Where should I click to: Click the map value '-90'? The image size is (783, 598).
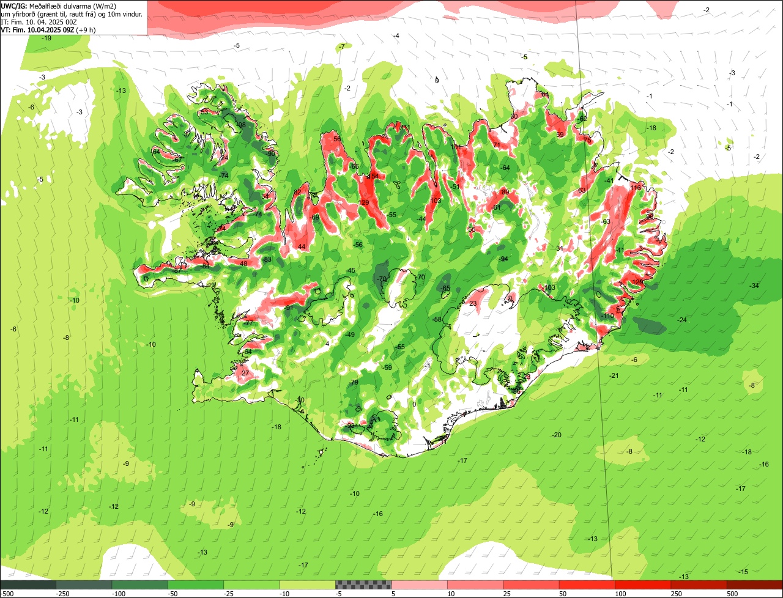(271, 153)
